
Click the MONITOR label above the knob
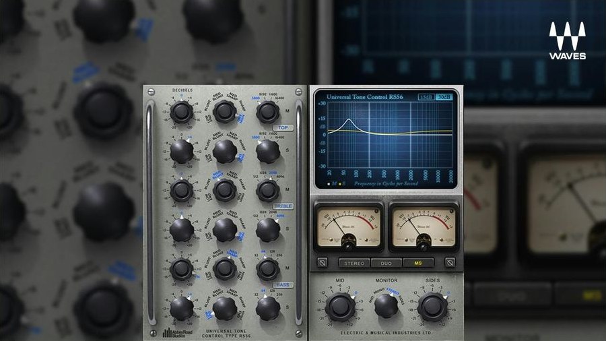pyautogui.click(x=386, y=280)
